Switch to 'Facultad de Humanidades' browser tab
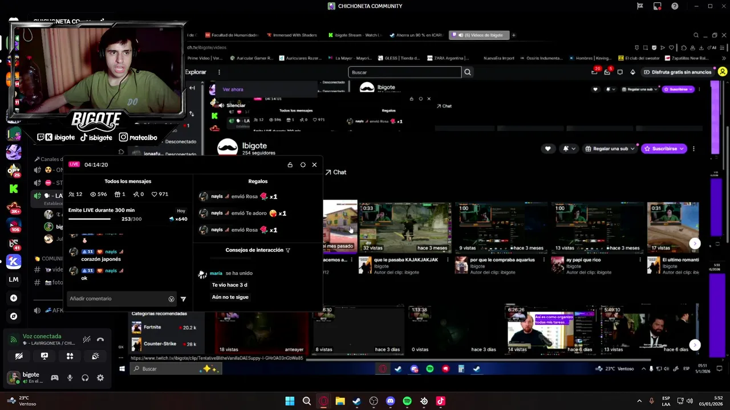This screenshot has height=410, width=730. [x=231, y=35]
